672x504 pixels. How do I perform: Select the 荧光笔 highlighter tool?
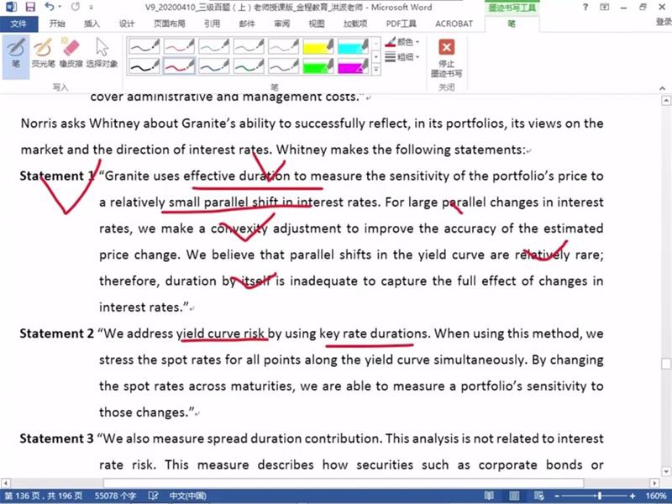click(43, 52)
